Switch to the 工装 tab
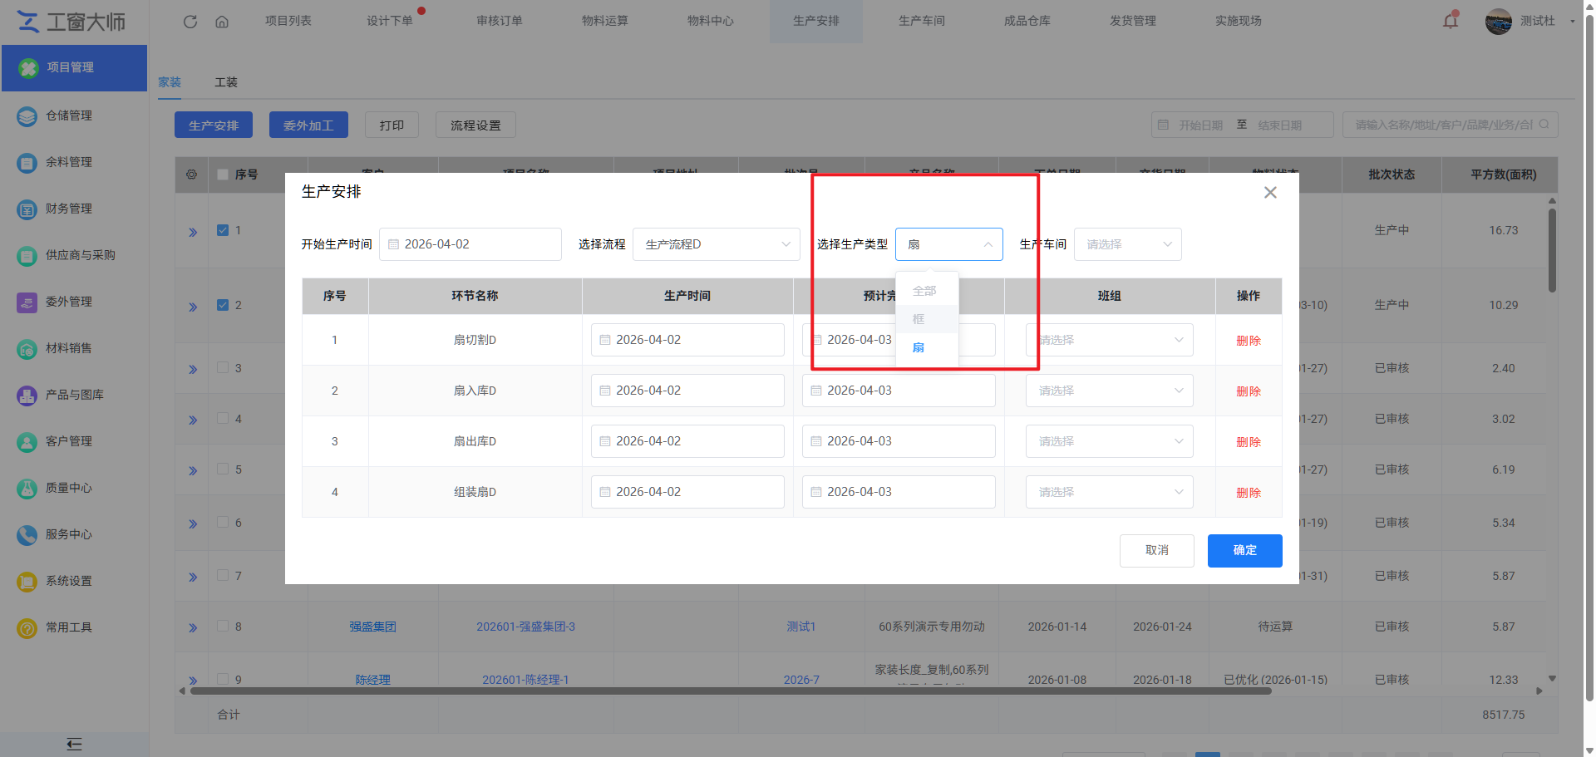 click(x=225, y=82)
